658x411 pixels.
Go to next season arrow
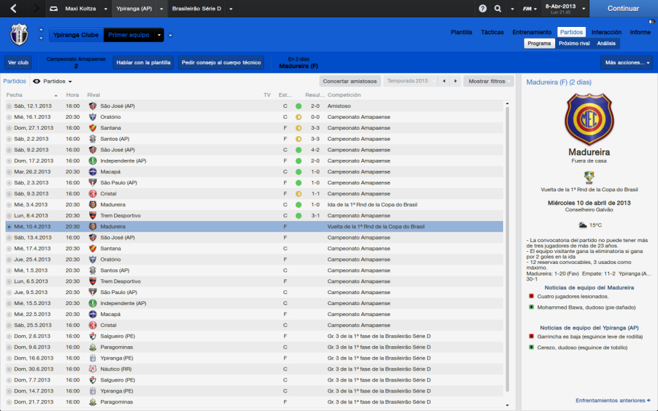click(456, 81)
